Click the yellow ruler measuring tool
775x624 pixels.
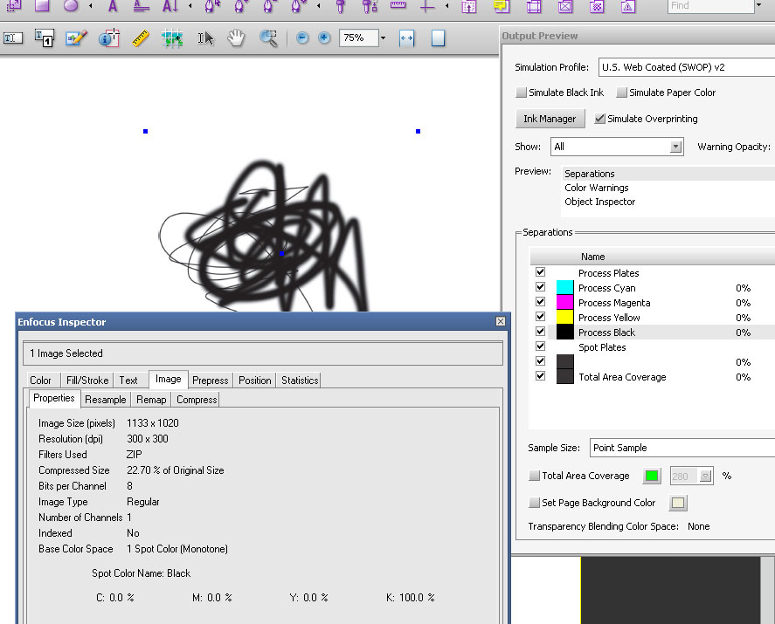[141, 38]
